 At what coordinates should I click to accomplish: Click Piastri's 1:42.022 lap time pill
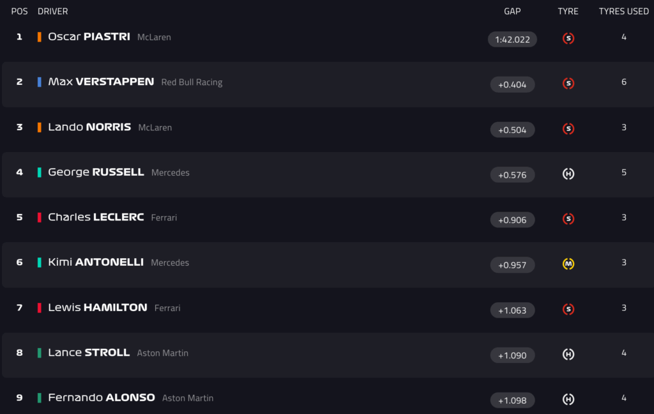(x=512, y=40)
